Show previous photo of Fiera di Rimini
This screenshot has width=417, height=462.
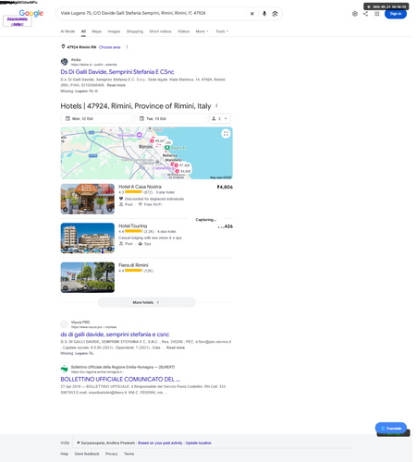(x=66, y=288)
